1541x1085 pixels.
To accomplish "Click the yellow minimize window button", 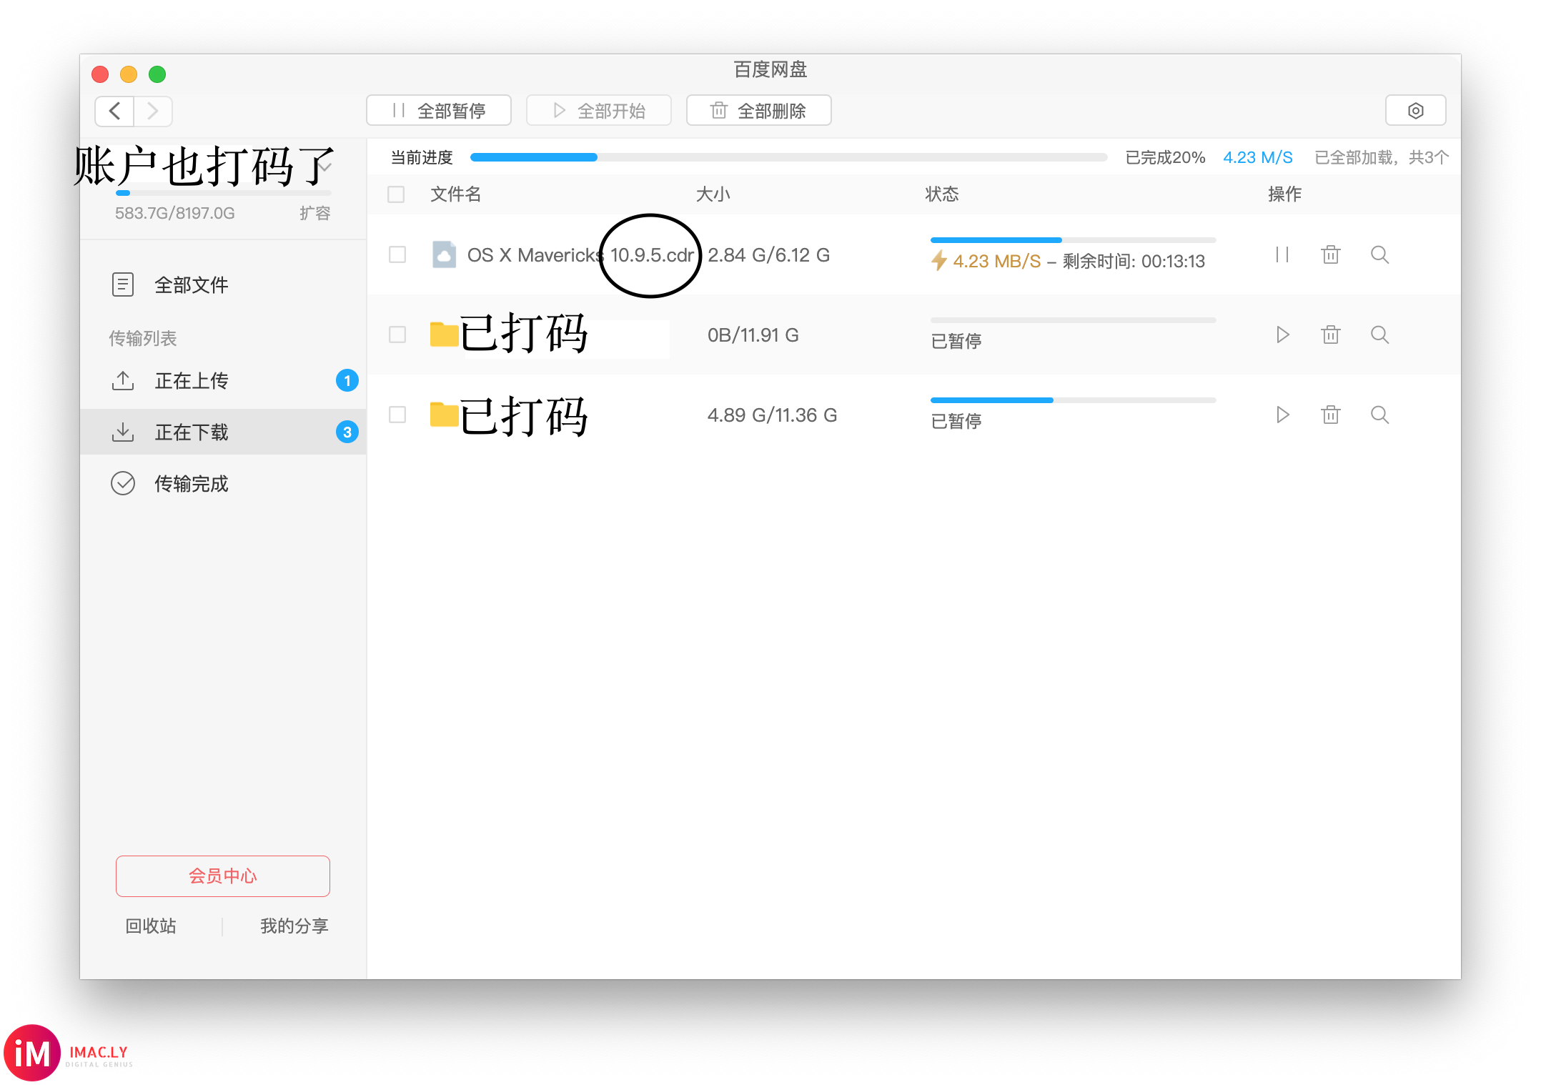I will 129,74.
